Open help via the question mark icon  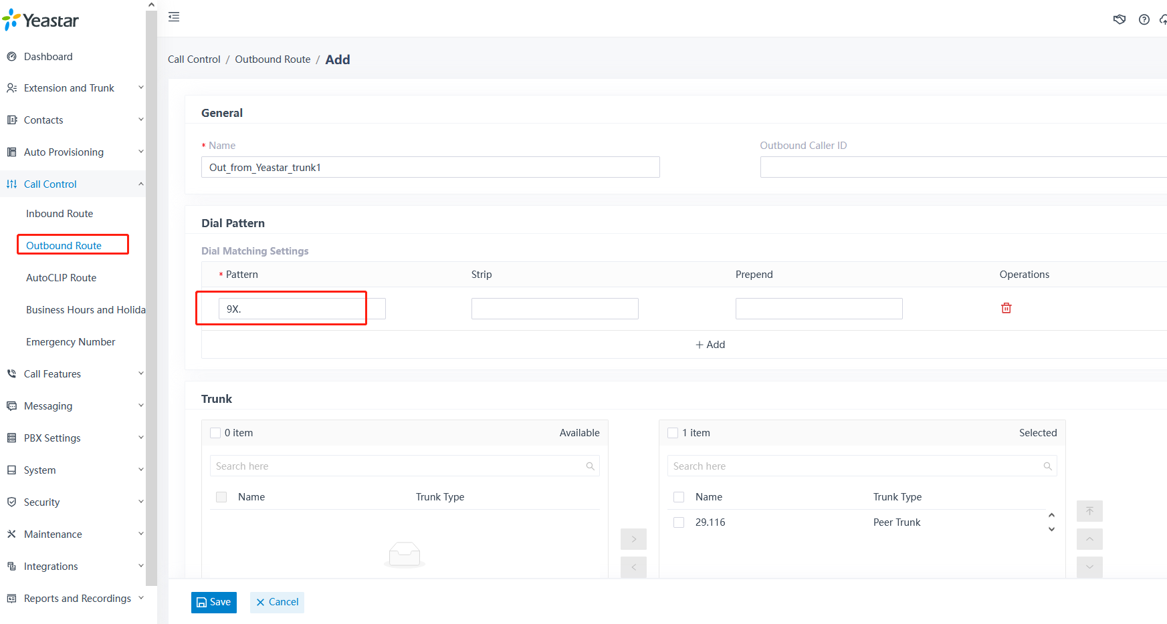[1144, 19]
